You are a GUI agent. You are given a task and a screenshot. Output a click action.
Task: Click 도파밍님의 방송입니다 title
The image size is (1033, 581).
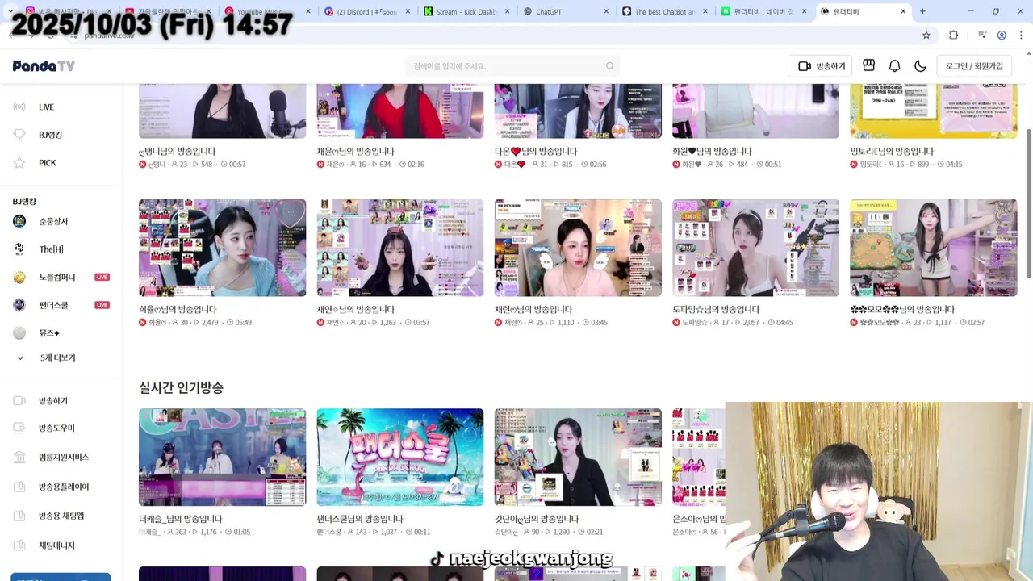716,309
